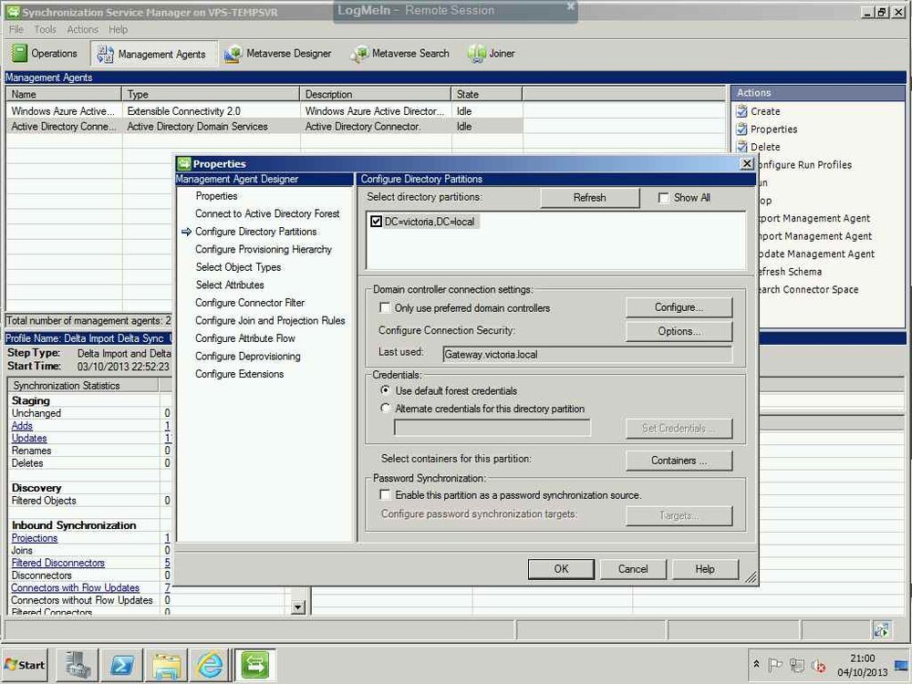
Task: Go to Select Attributes page
Action: tap(230, 285)
